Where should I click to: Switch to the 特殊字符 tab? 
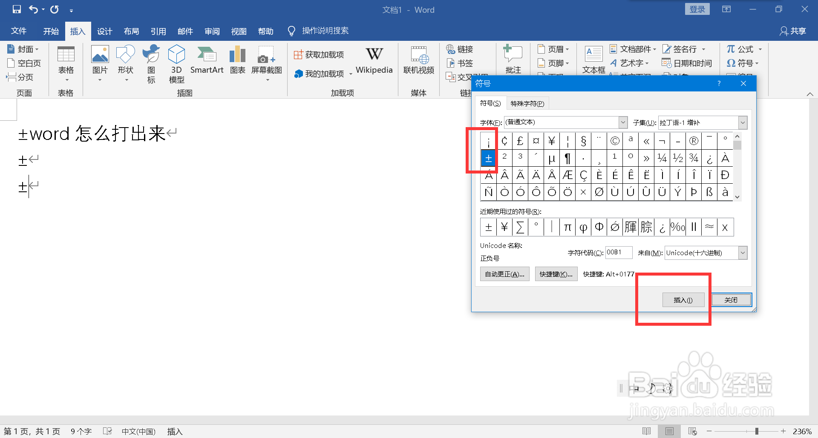click(x=527, y=103)
